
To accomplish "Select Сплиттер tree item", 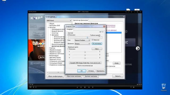I will click(x=55, y=33).
